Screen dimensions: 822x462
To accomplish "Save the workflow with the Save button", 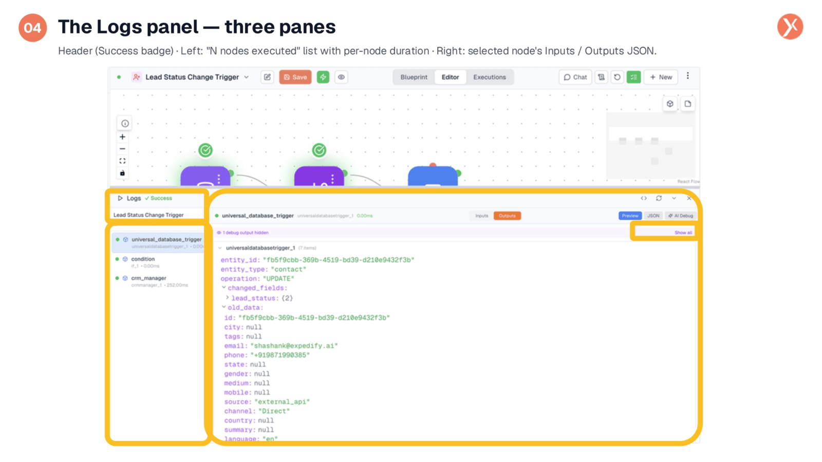I will pos(295,77).
